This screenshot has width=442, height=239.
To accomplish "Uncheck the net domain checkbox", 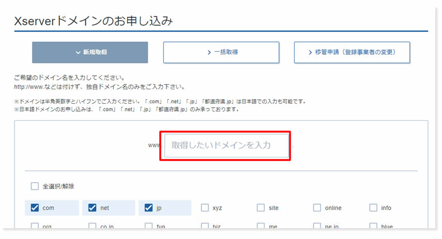I will pyautogui.click(x=92, y=208).
